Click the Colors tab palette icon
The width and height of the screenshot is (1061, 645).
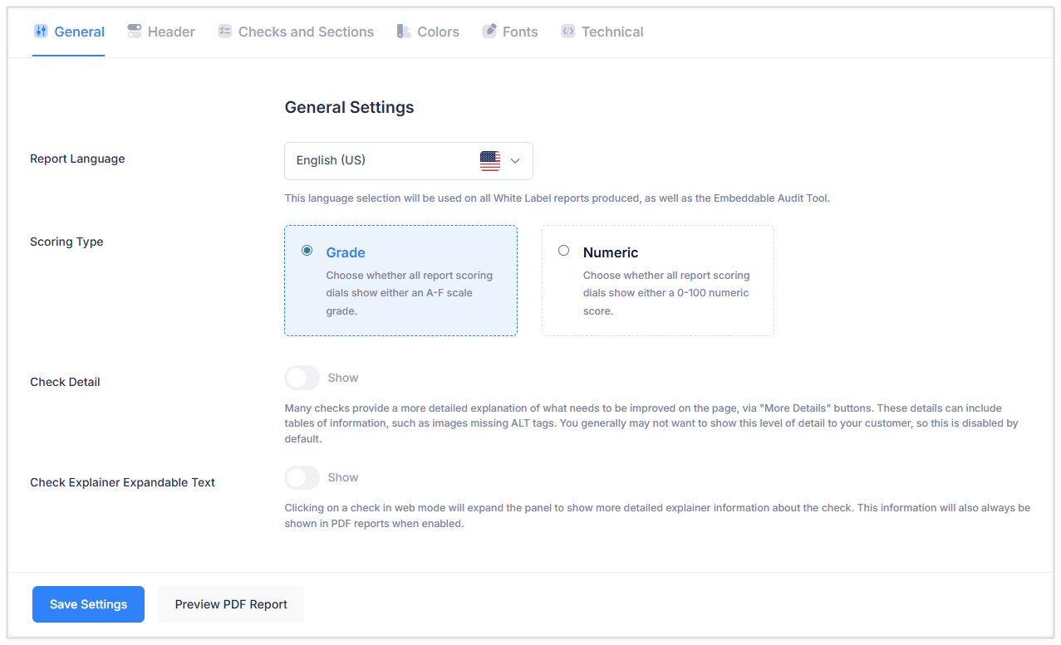pos(404,32)
